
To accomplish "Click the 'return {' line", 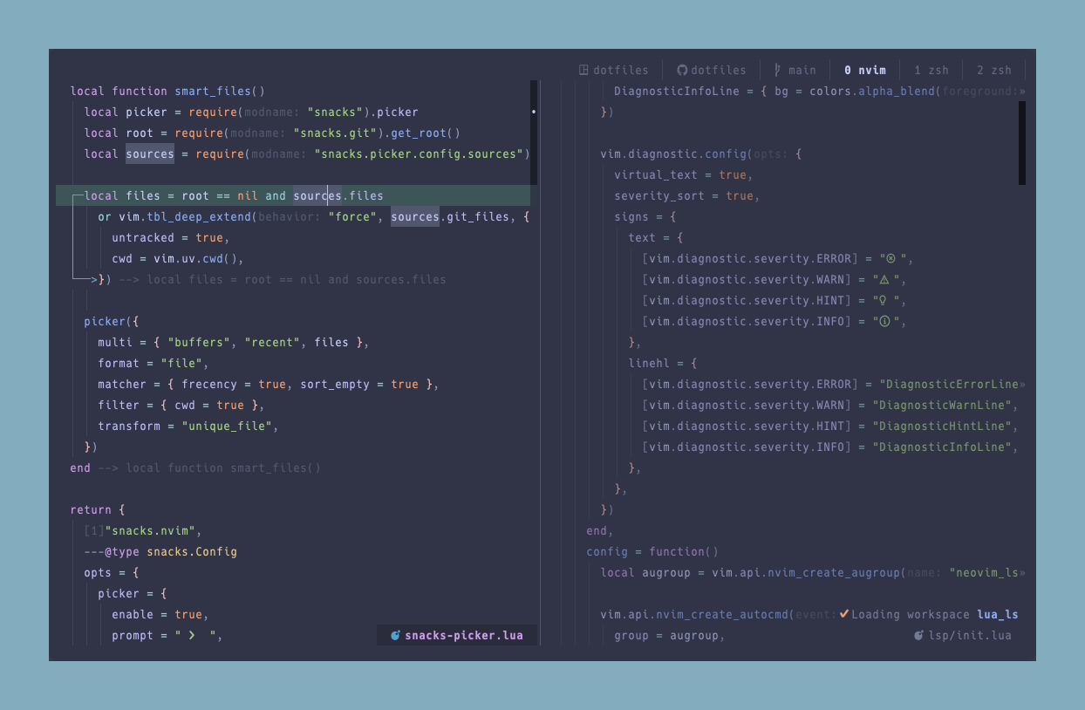I will tap(98, 509).
